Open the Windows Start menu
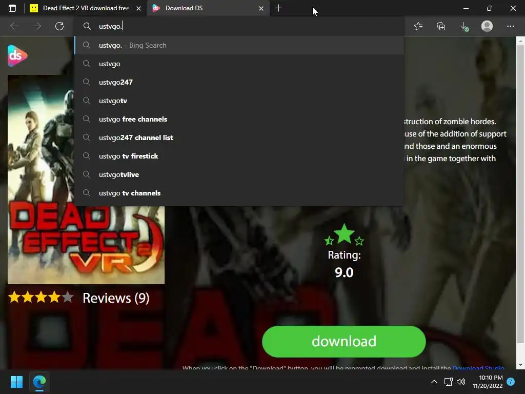Screen dimensions: 525x394 [x=16, y=382]
